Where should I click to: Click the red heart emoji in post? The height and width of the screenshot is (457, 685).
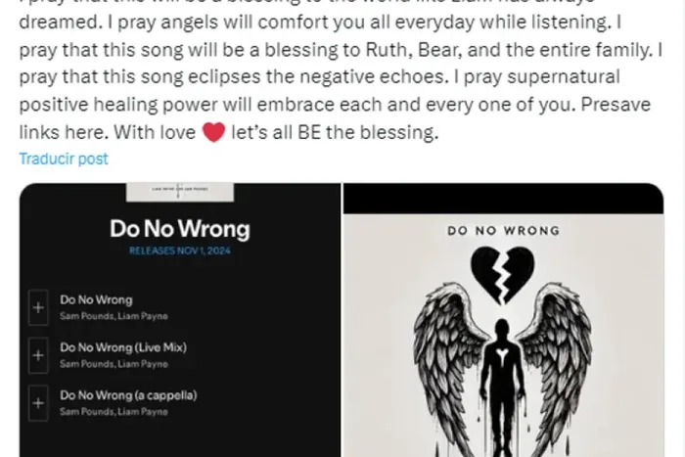click(213, 131)
